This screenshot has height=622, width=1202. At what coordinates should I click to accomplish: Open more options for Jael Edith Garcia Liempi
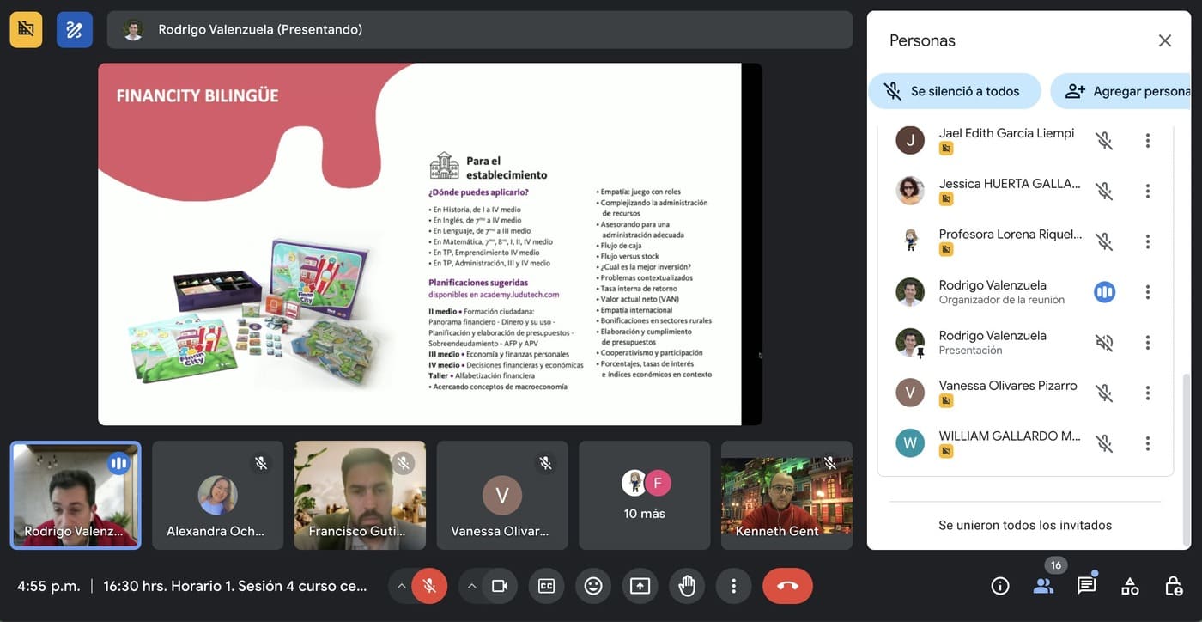(x=1147, y=140)
